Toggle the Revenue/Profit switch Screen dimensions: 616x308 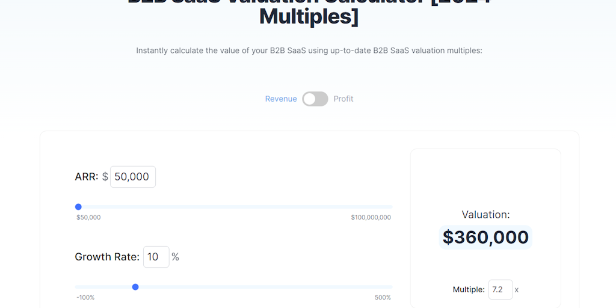(x=315, y=99)
